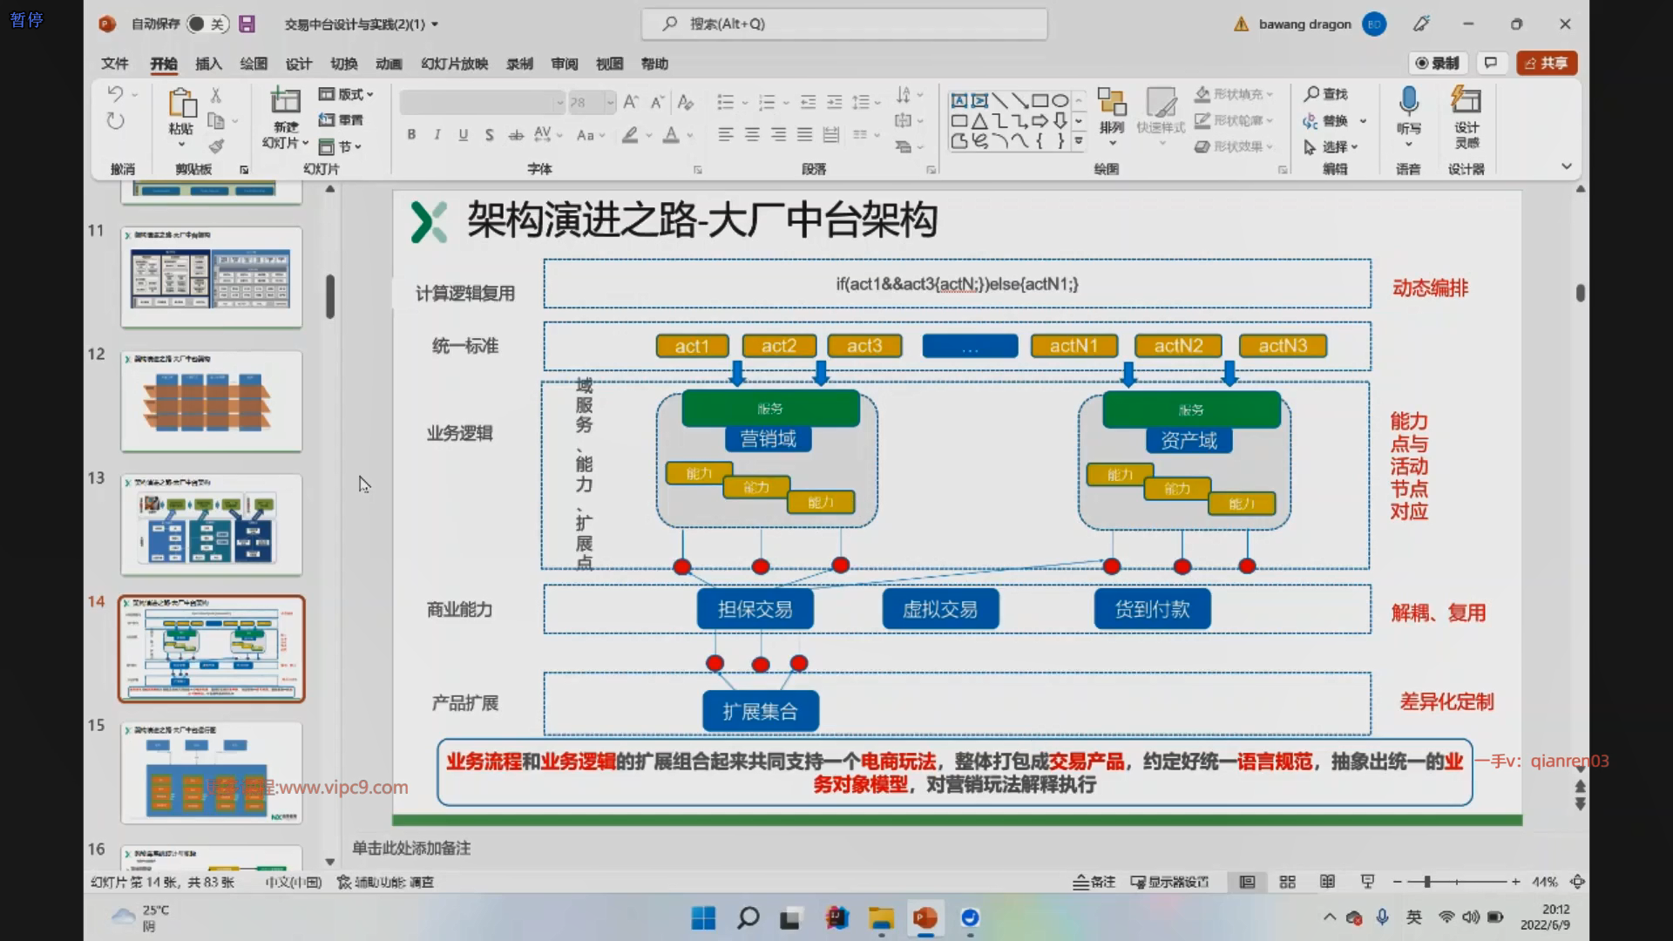Toggle bold text formatting

pos(411,135)
